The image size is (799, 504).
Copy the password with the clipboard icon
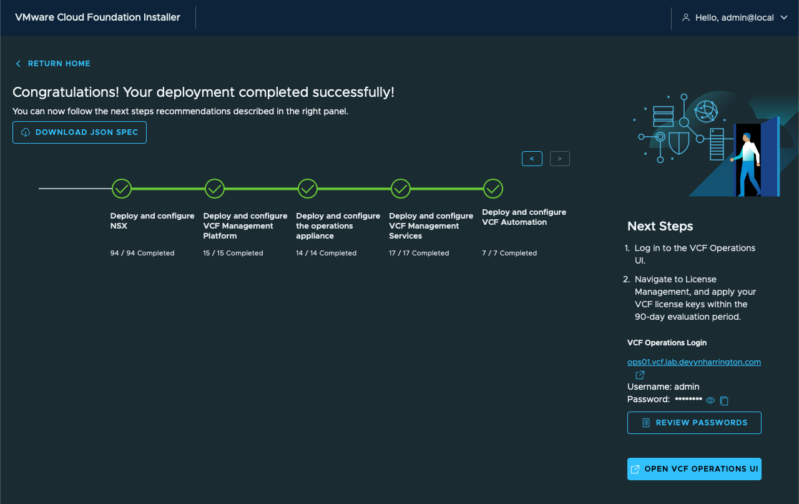coord(724,400)
